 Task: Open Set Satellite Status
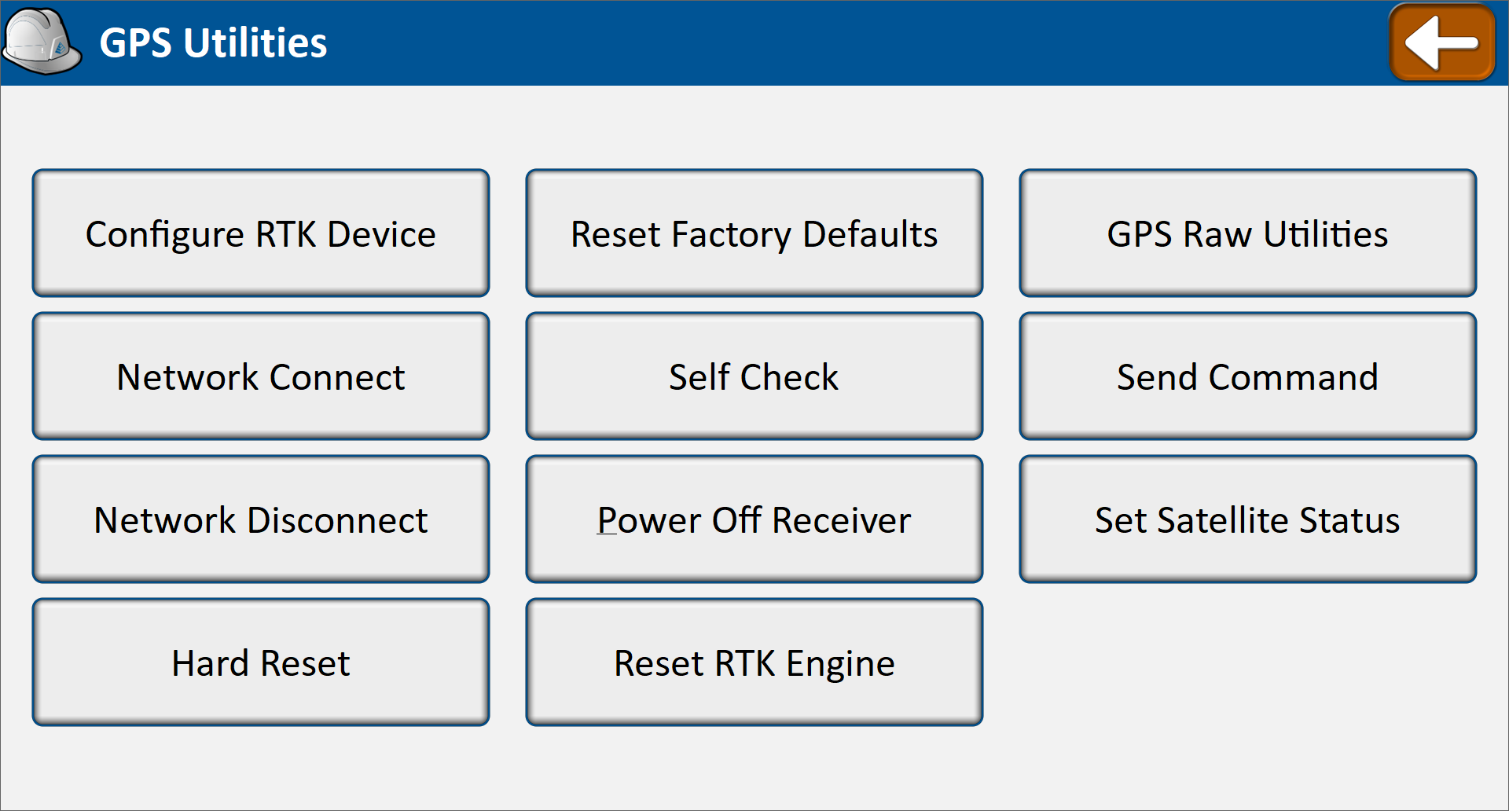point(1248,519)
